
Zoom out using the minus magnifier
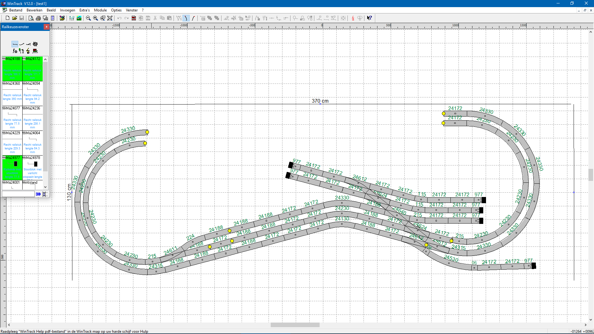coord(88,18)
